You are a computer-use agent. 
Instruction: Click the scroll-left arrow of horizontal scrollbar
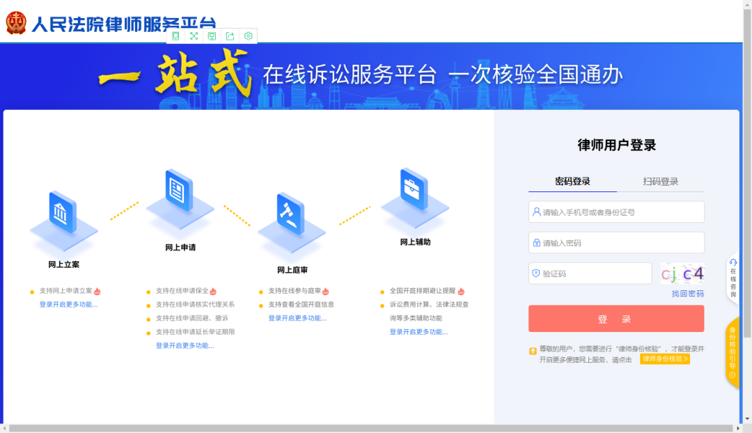(4, 428)
